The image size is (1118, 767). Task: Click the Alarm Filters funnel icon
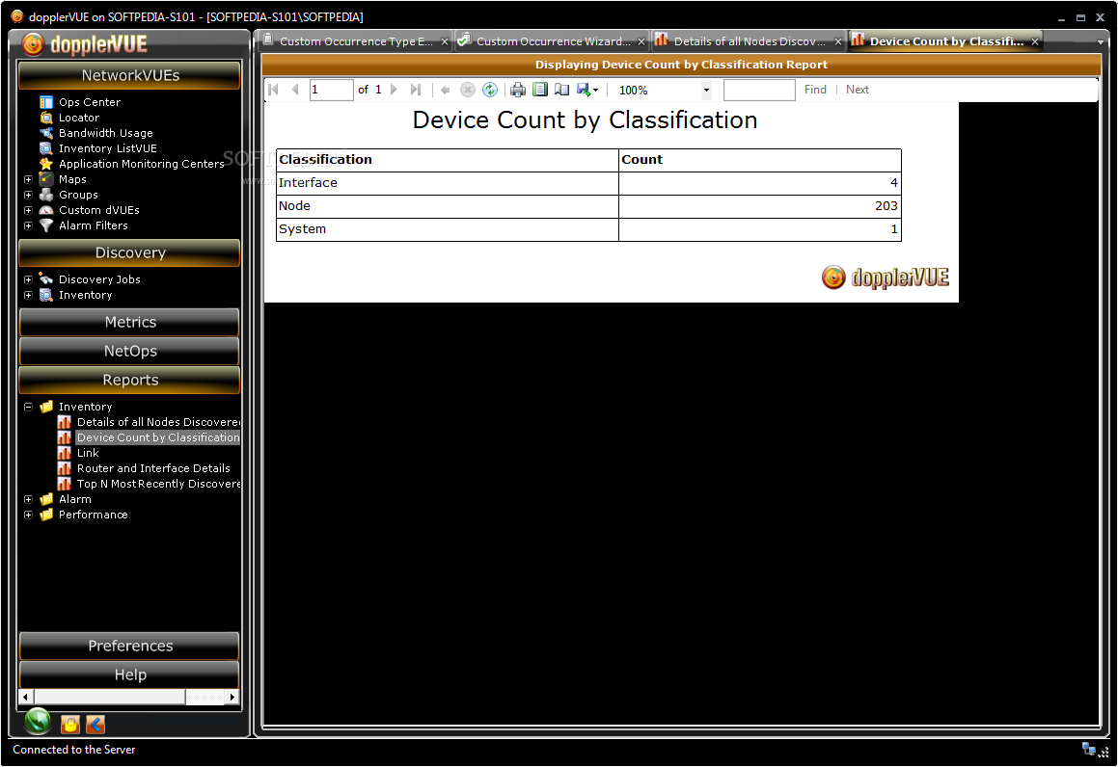click(46, 225)
